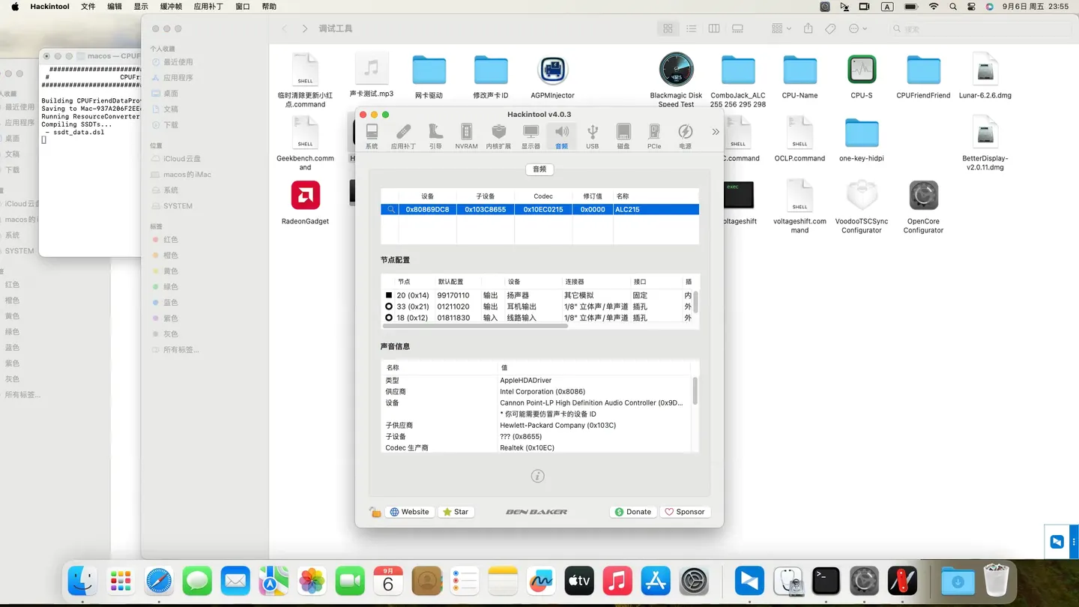Open the 系统 (System) toolbar tab
Viewport: 1079px width, 607px height.
372,136
